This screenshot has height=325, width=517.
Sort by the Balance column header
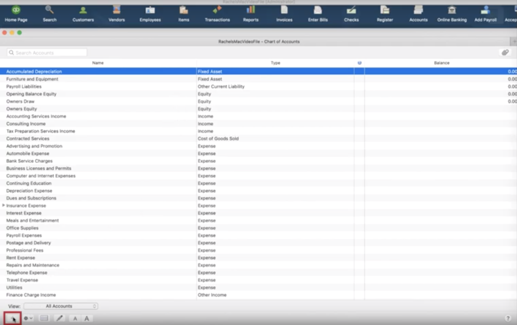click(441, 63)
